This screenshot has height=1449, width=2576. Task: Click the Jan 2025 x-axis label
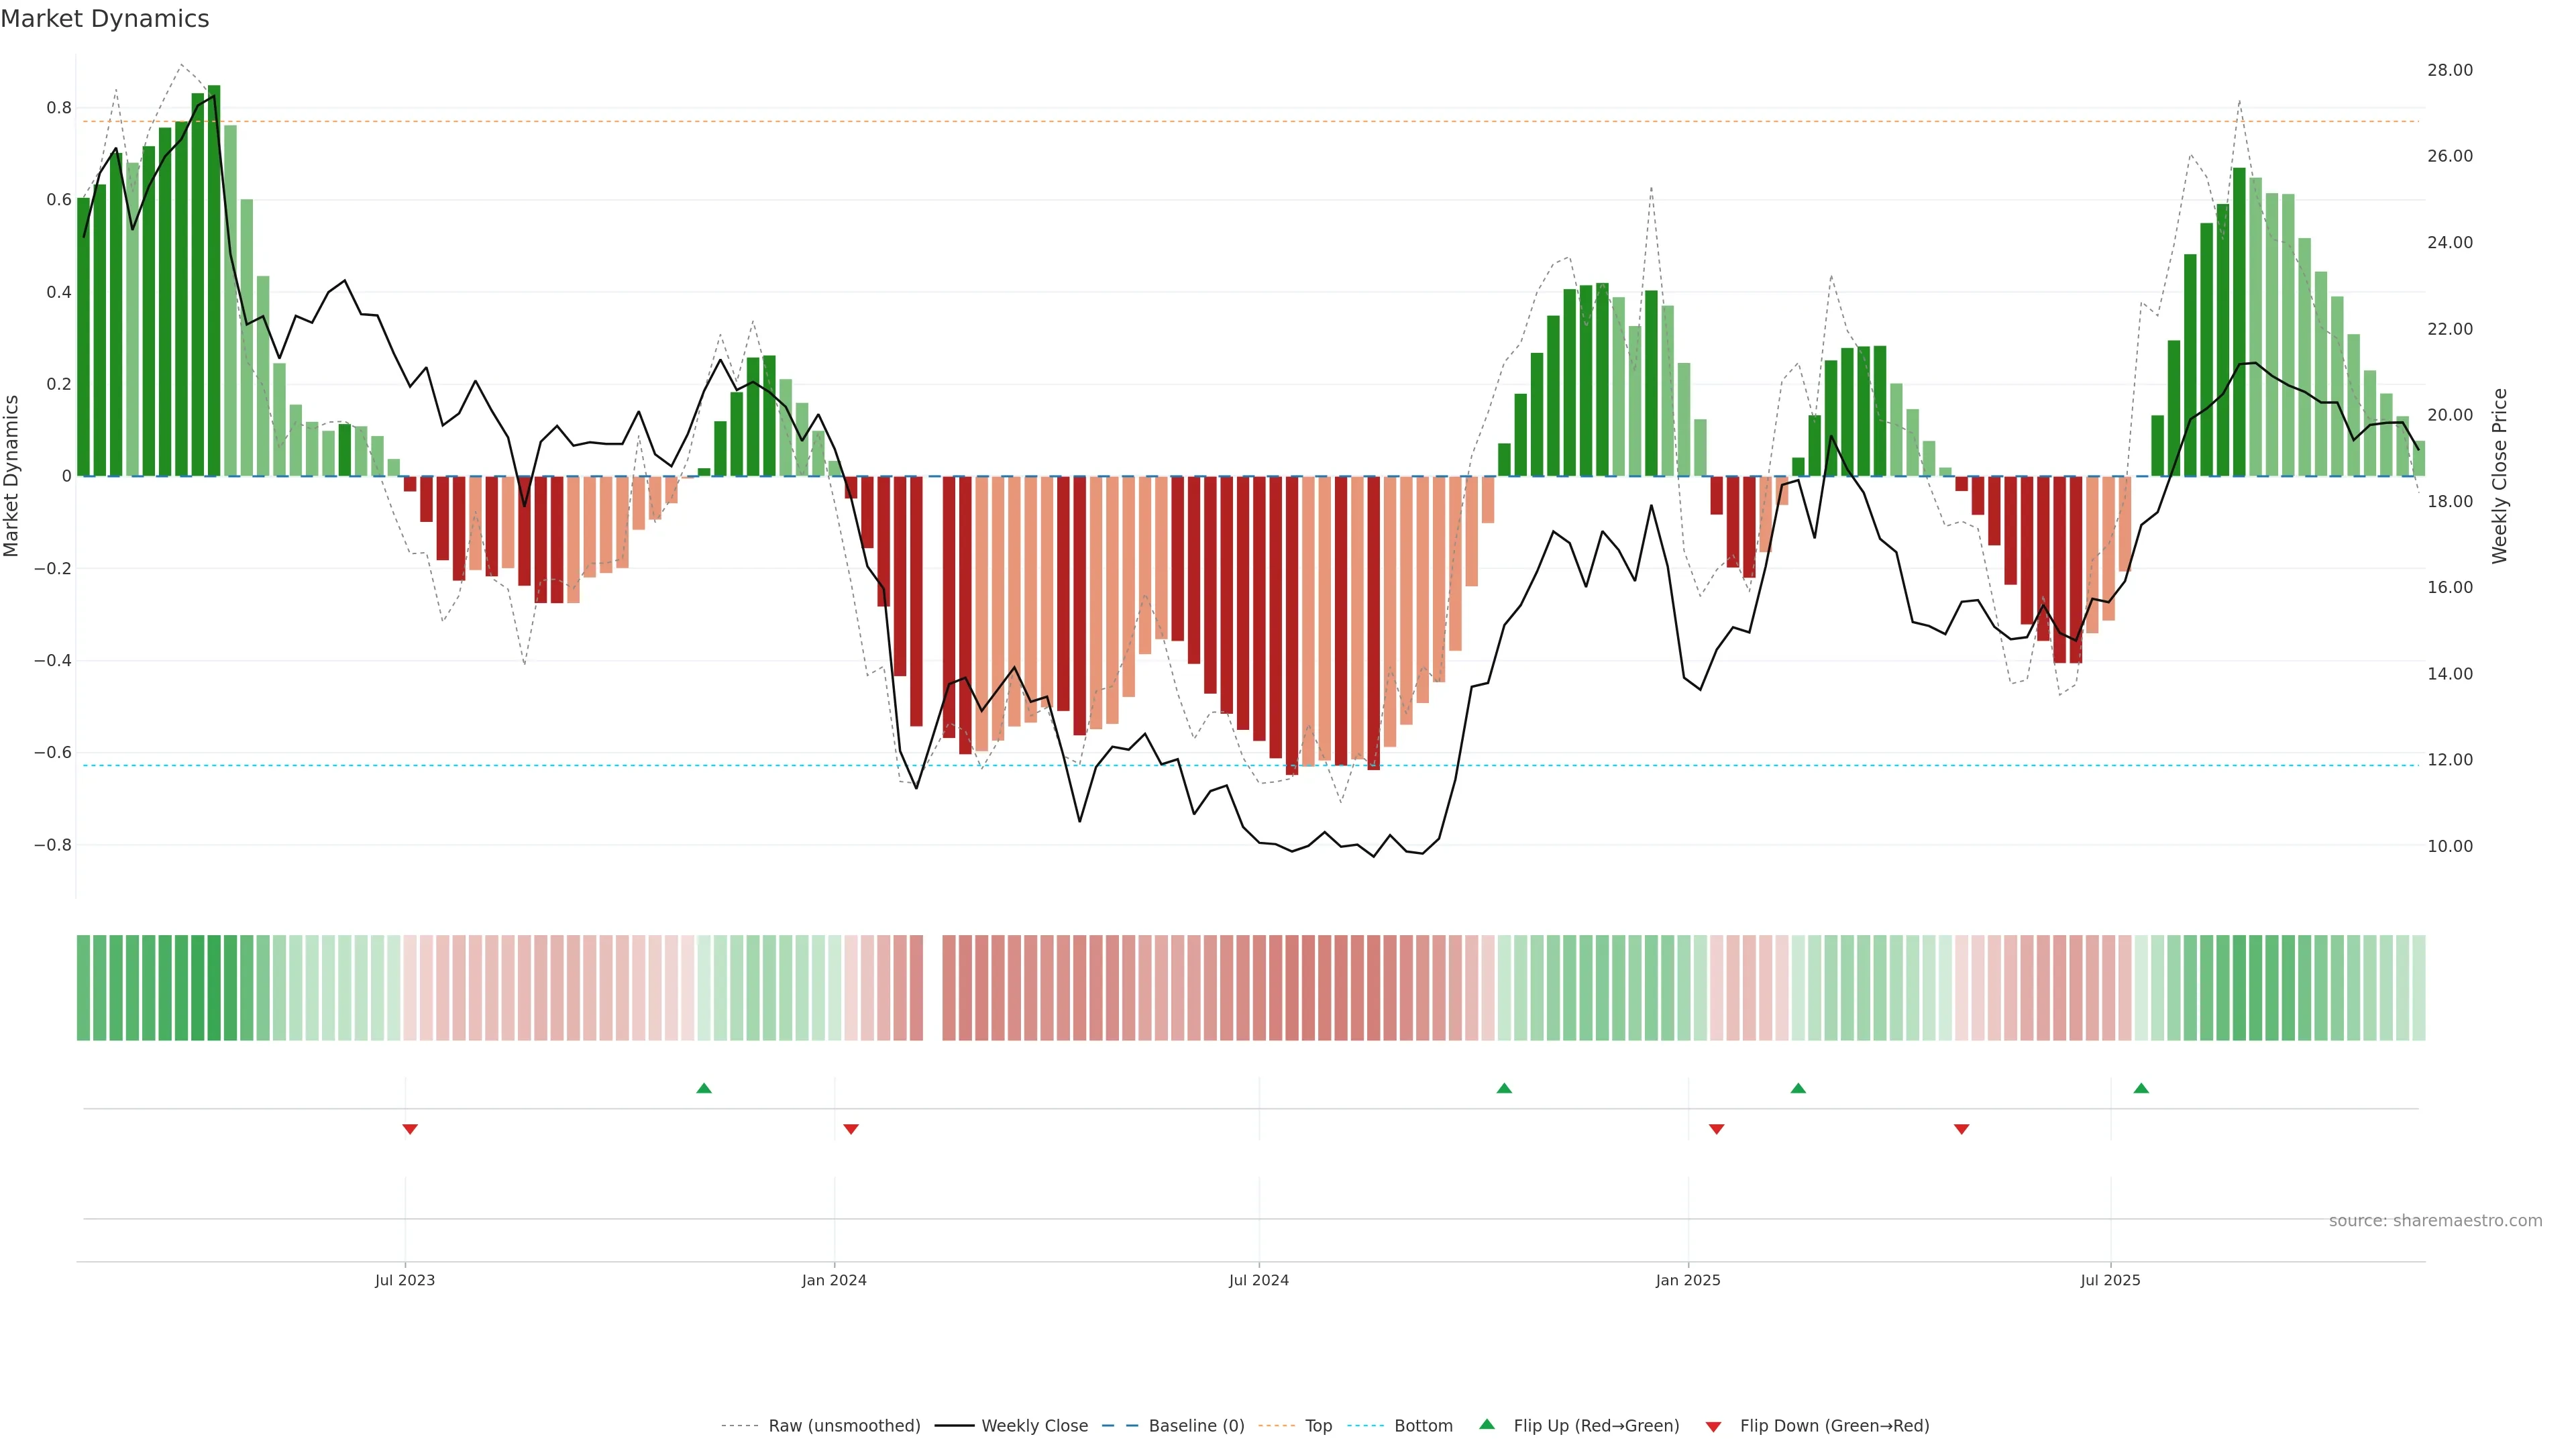[x=1688, y=1280]
